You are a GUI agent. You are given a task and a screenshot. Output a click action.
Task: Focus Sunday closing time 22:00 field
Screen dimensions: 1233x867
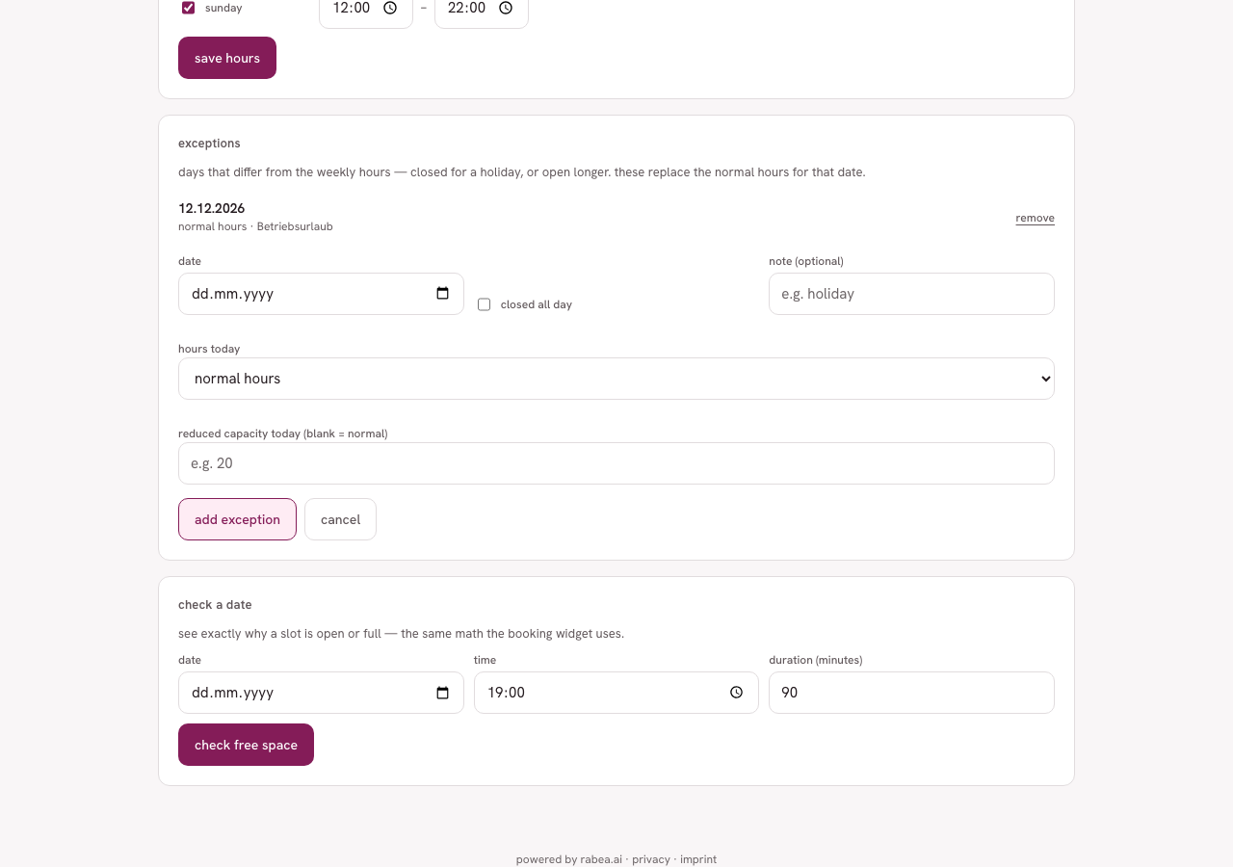482,10
